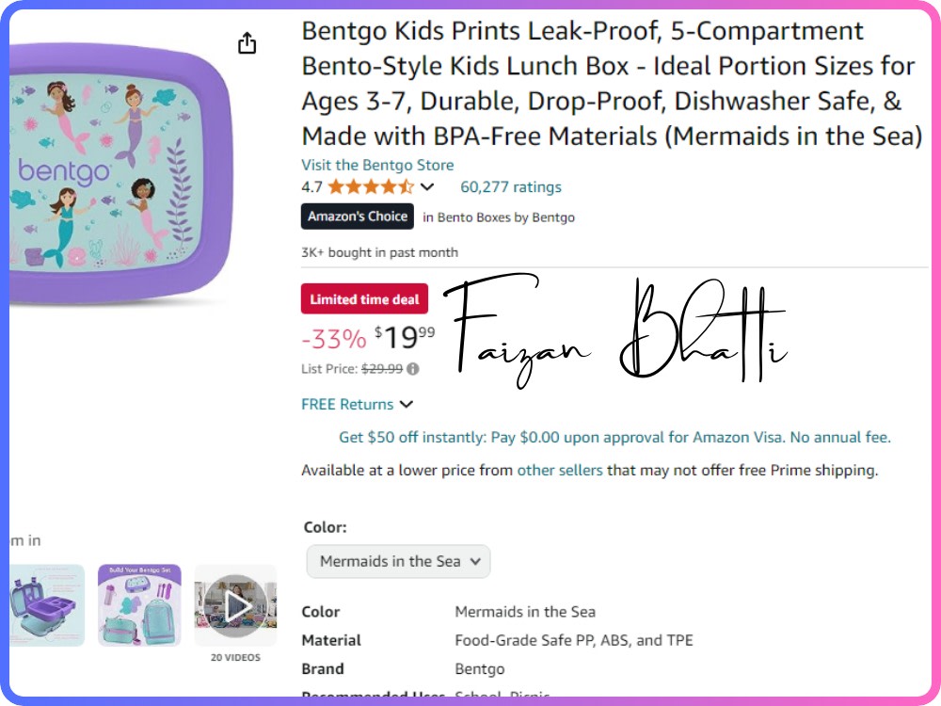Click the product title text
The height and width of the screenshot is (706, 941).
click(x=612, y=84)
